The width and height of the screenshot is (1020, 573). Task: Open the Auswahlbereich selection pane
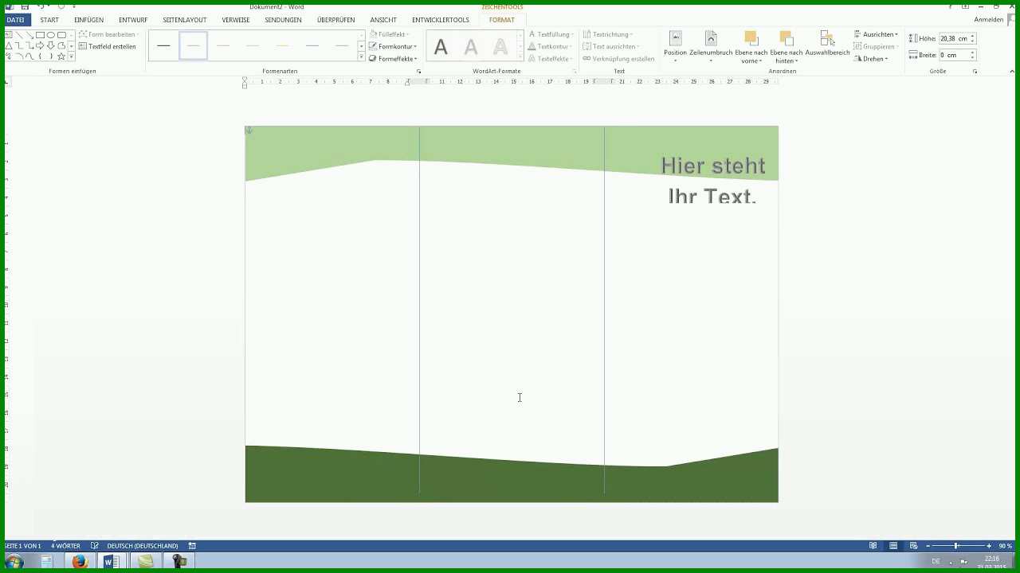pos(827,45)
